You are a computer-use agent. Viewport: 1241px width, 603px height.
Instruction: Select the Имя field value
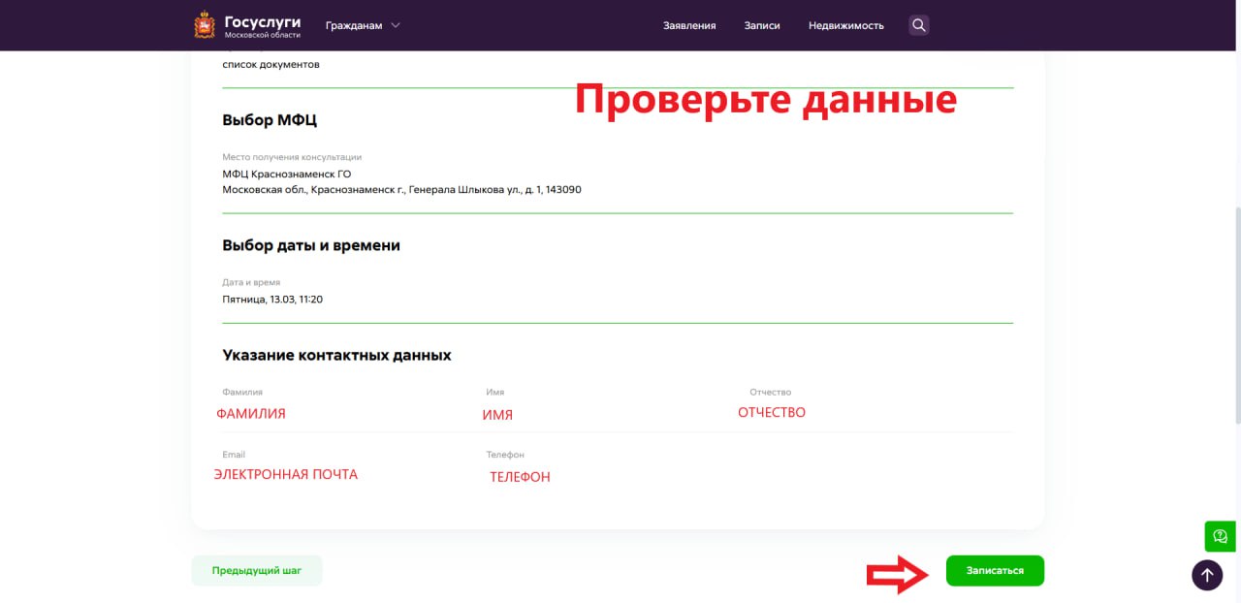[x=497, y=415]
